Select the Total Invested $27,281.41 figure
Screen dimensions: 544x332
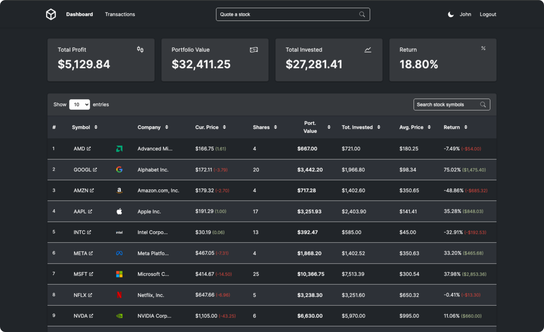[x=314, y=64]
